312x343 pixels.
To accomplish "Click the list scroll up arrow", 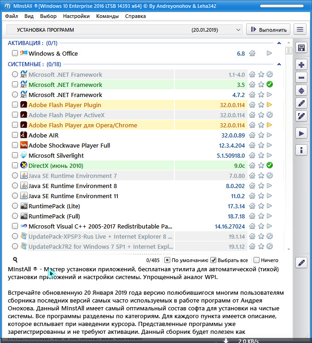I will (x=289, y=43).
